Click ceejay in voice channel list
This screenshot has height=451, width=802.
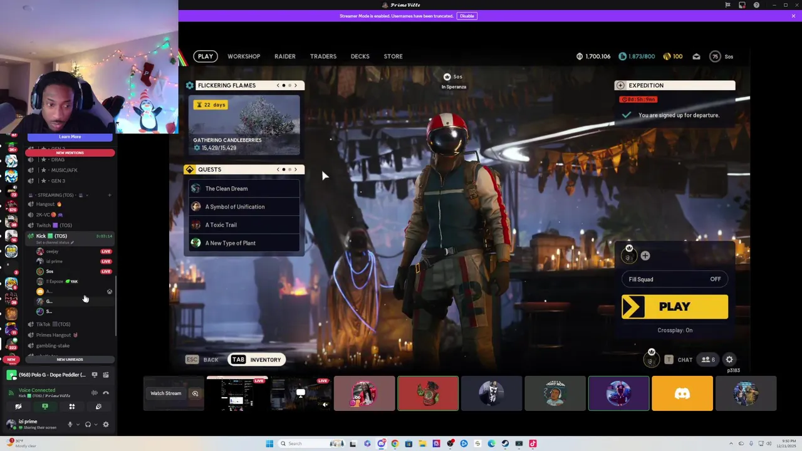[x=74, y=251]
